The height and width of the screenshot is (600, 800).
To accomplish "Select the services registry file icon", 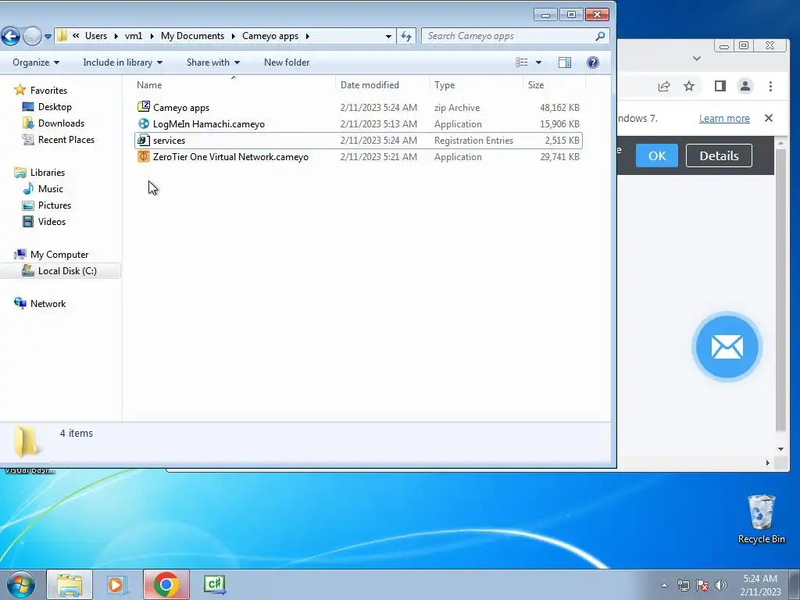I will coord(144,140).
